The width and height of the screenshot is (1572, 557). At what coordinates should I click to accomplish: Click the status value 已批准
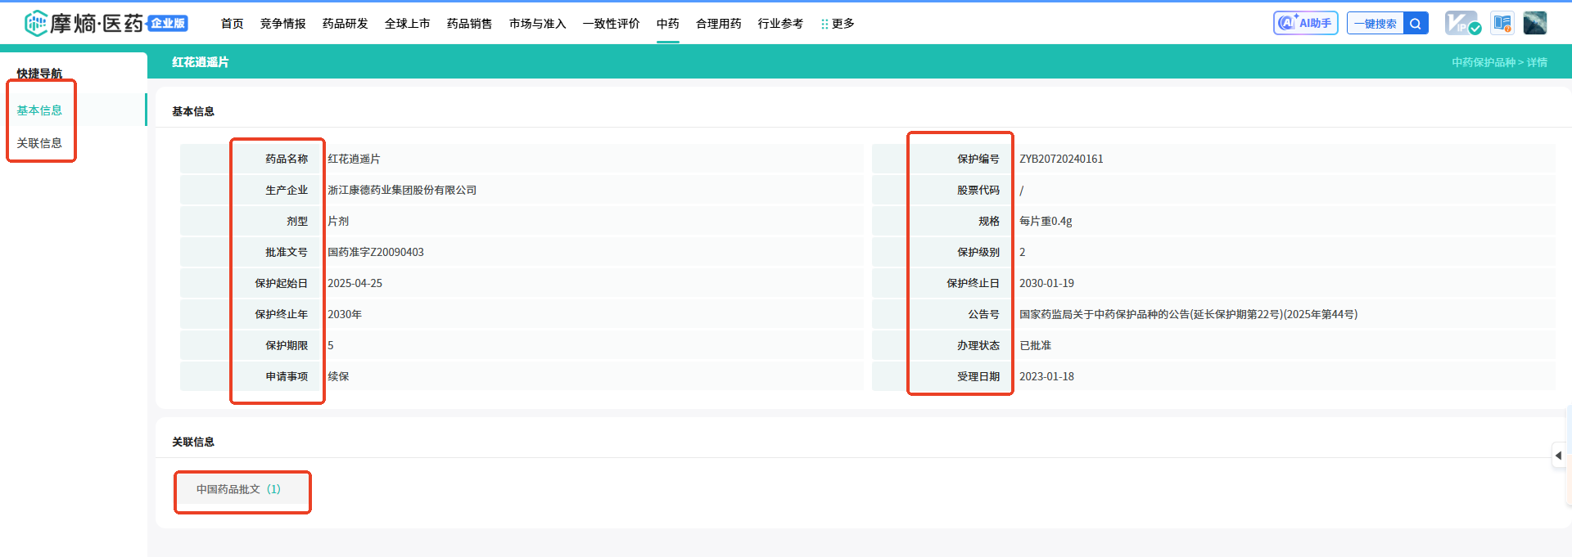1035,345
